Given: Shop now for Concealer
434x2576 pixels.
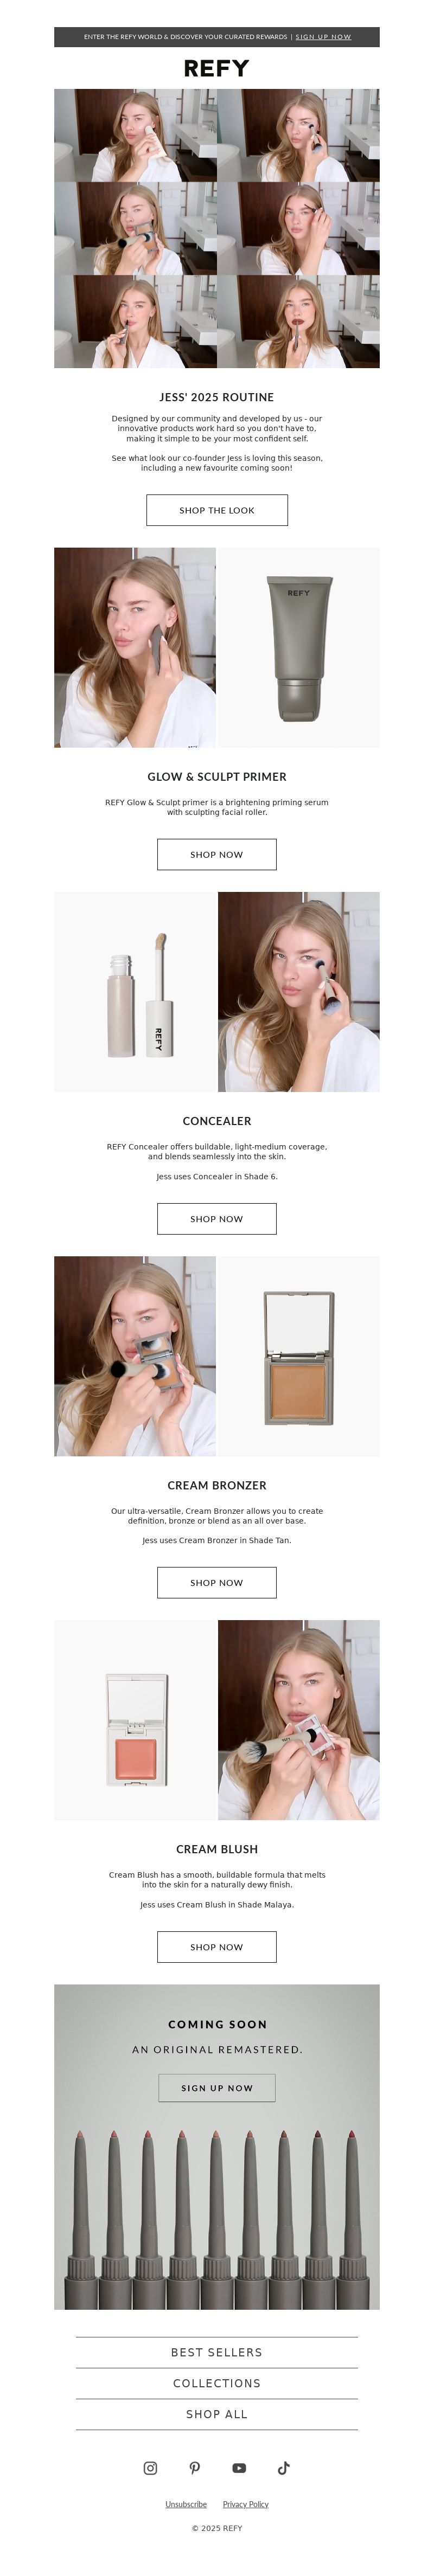Looking at the screenshot, I should 217,1219.
